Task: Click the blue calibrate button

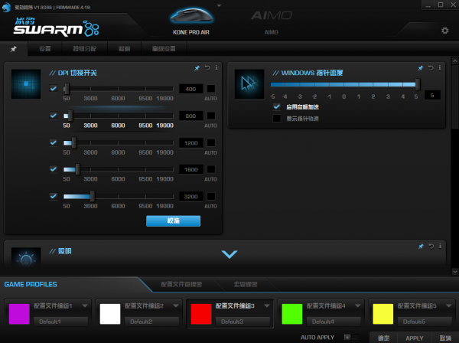Action: (x=173, y=220)
